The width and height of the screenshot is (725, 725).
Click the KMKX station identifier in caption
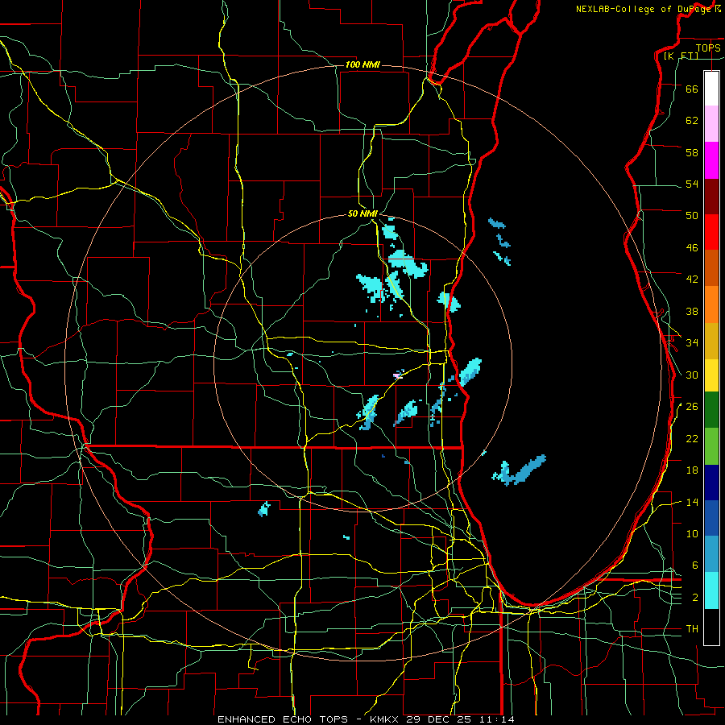pos(386,719)
